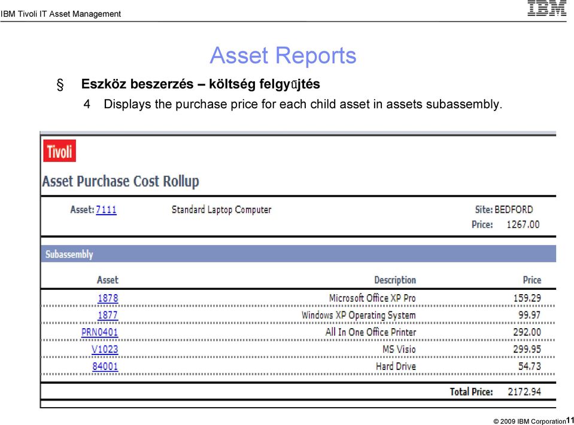Viewport: 574px width, 425px height.
Task: Select total price value 2172.94
Action: 524,392
